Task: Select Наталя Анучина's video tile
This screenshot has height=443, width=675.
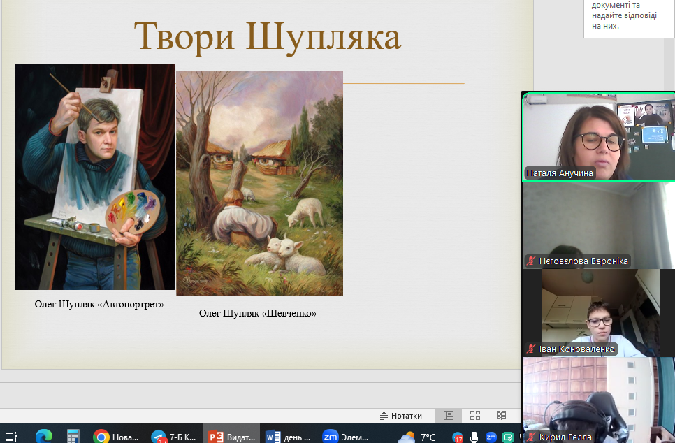Action: coord(599,136)
